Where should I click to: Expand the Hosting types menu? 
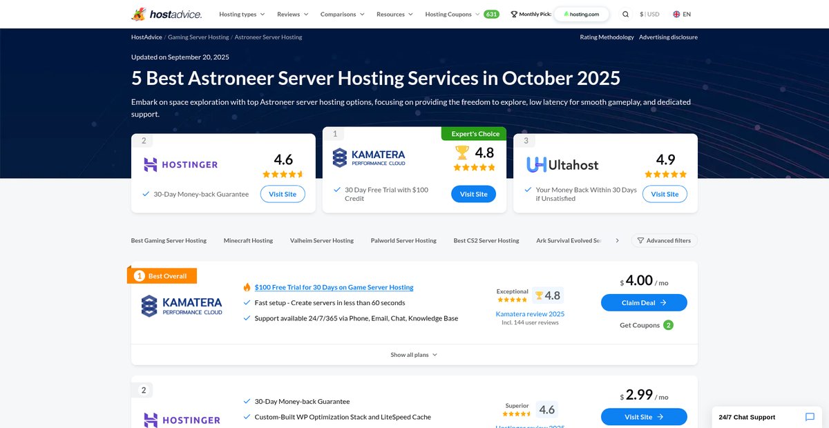(x=242, y=14)
